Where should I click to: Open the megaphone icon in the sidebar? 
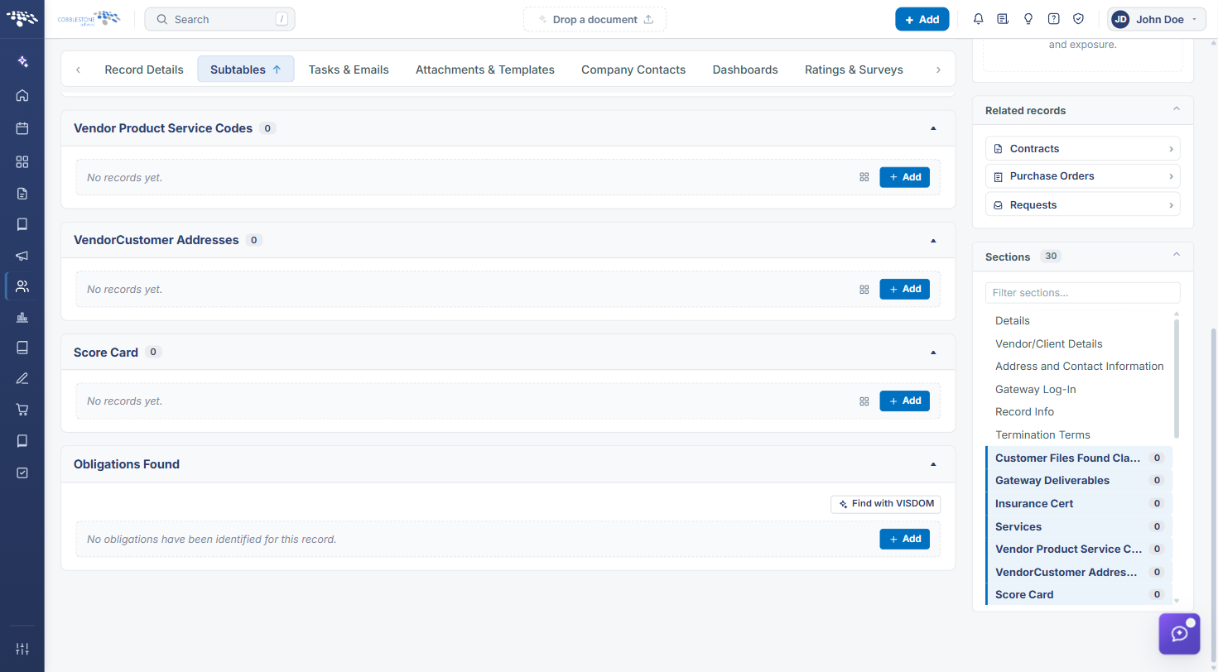coord(22,256)
